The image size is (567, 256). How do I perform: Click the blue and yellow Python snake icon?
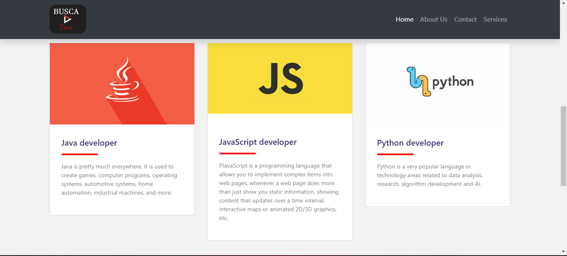pyautogui.click(x=418, y=81)
